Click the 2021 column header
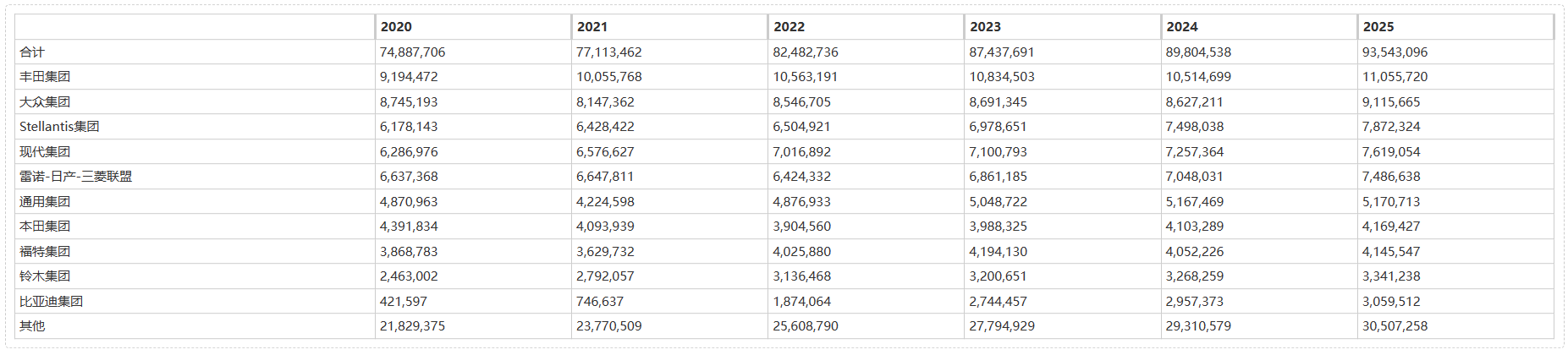The width and height of the screenshot is (1568, 355). tap(592, 27)
